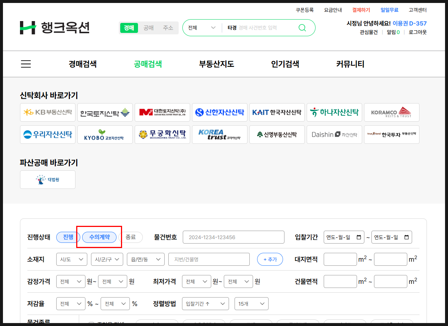Click the + 추가 address button
Screen dimensions: 448x326
(270, 259)
